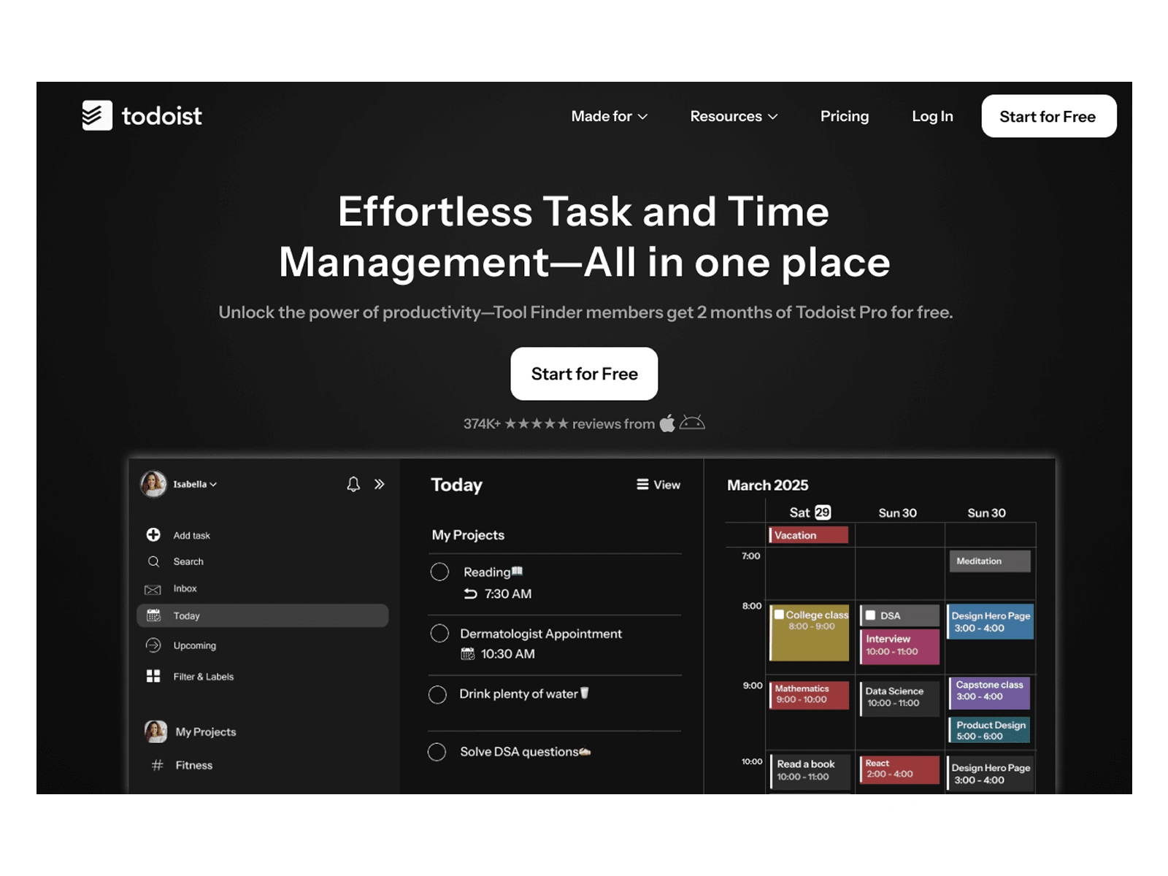Click the Upcoming arrow icon
The image size is (1168, 876).
click(x=153, y=645)
